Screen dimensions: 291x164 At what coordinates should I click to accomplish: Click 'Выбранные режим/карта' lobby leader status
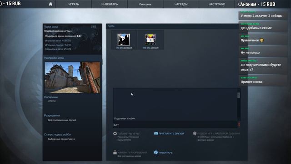tap(61, 139)
